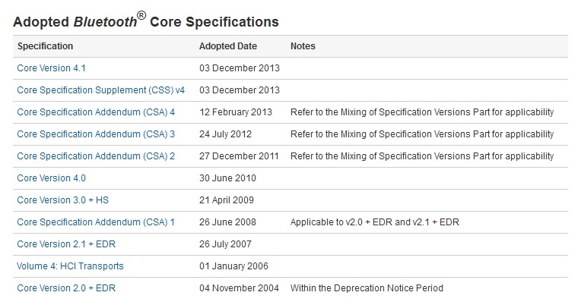578x308 pixels.
Task: Open the Core Version 4.0 link
Action: pyautogui.click(x=51, y=178)
